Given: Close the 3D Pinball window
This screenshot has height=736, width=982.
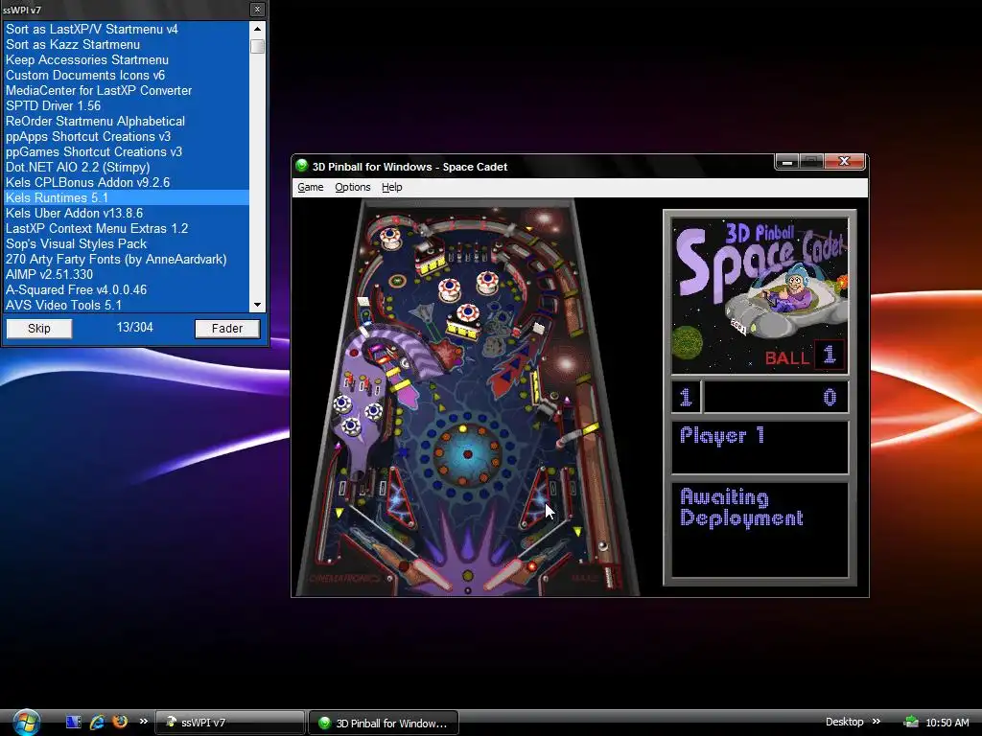Looking at the screenshot, I should pyautogui.click(x=844, y=161).
